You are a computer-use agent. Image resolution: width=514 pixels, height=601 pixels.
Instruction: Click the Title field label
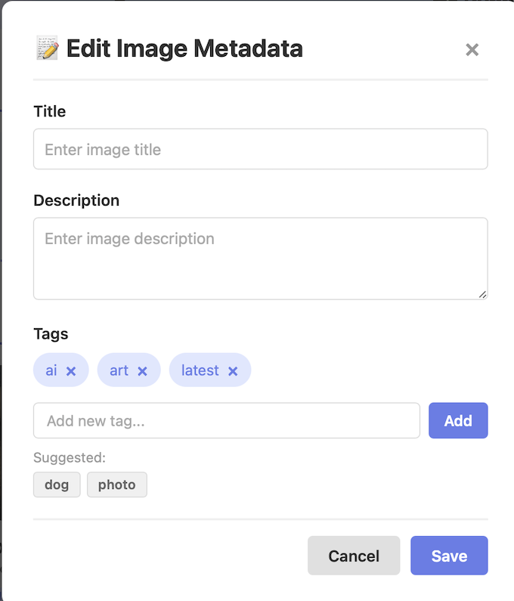pyautogui.click(x=50, y=111)
